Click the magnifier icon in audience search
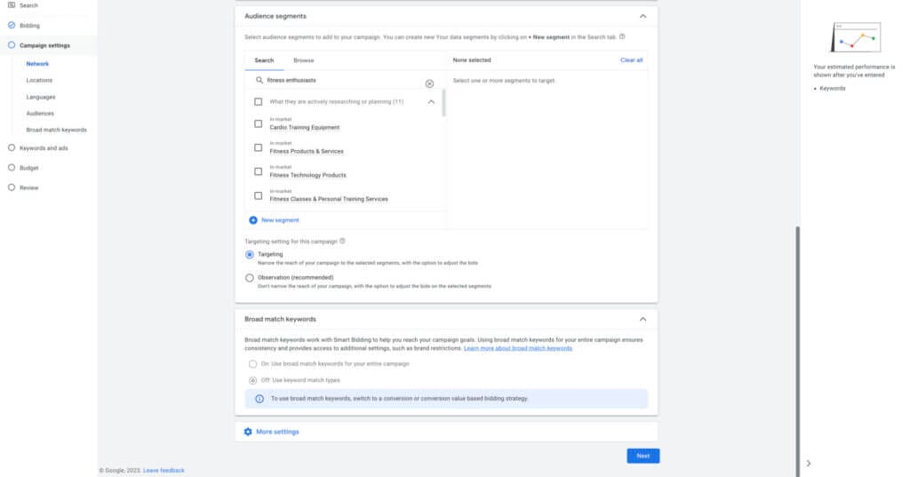 tap(259, 80)
